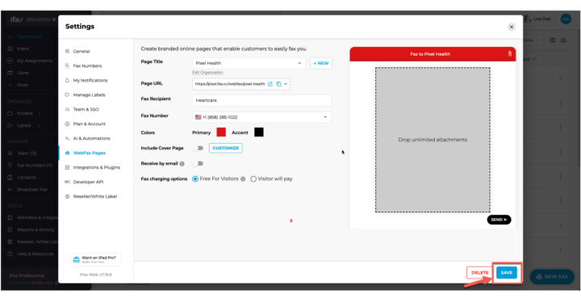
Task: Open Plan & Account settings
Action: tap(89, 124)
